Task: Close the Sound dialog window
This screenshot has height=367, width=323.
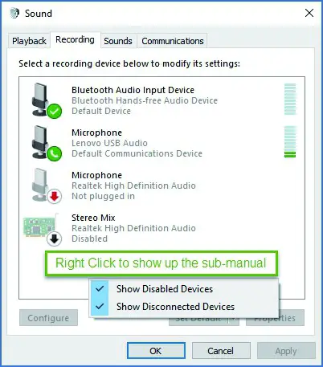Action: [x=309, y=13]
